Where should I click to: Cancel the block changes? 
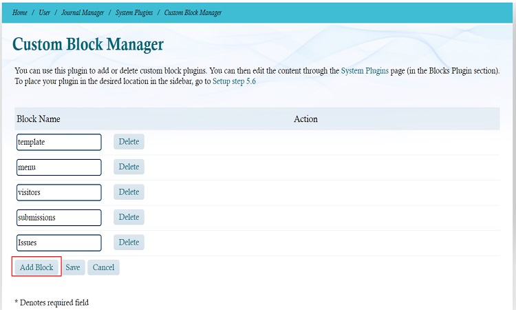pos(103,267)
